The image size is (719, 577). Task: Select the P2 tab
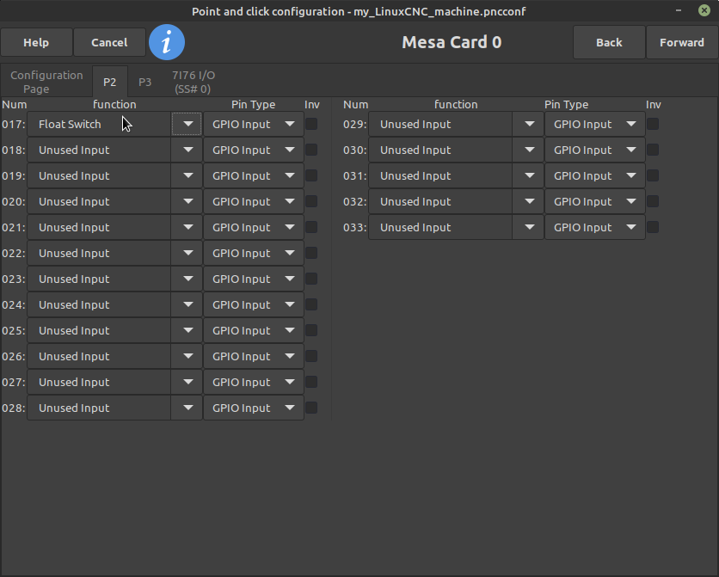pyautogui.click(x=109, y=82)
